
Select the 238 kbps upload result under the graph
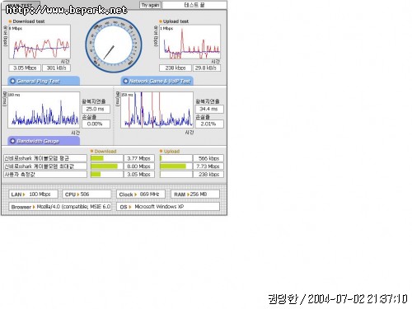(176, 68)
